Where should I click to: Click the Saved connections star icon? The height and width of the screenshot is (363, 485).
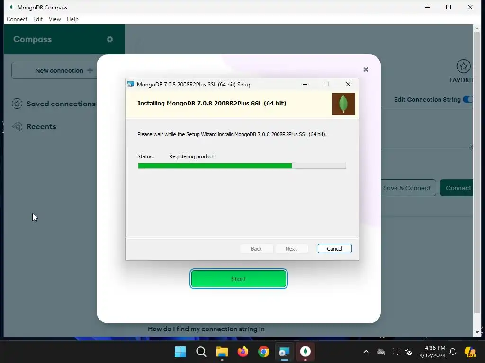tap(17, 104)
